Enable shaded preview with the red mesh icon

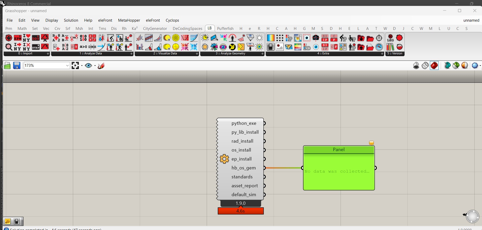(x=434, y=65)
